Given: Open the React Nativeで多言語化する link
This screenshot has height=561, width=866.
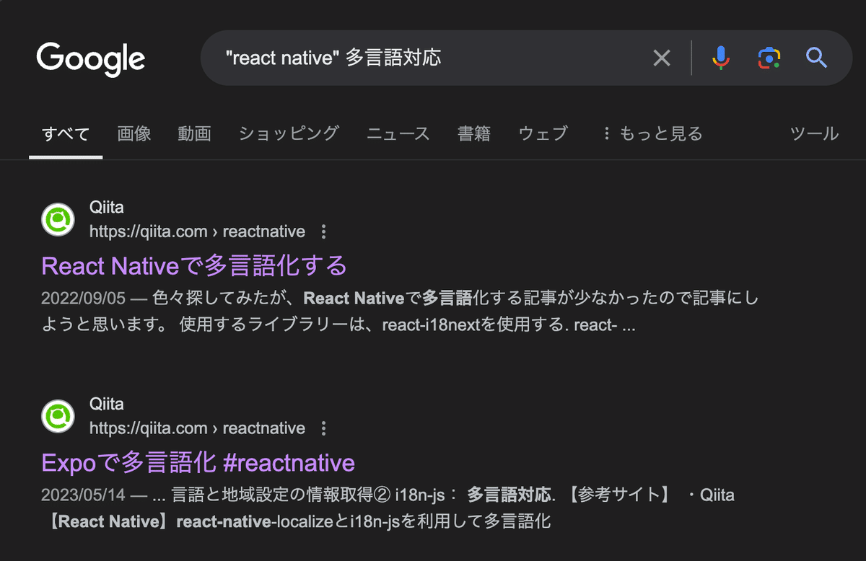Looking at the screenshot, I should 194,265.
